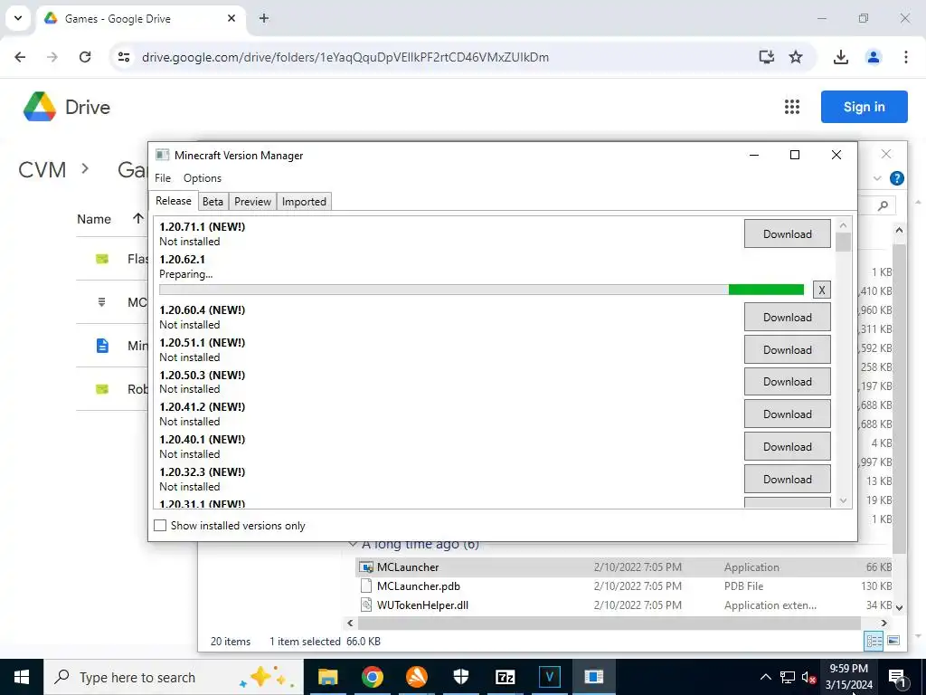
Task: Reload the Google Drive page
Action: (85, 57)
